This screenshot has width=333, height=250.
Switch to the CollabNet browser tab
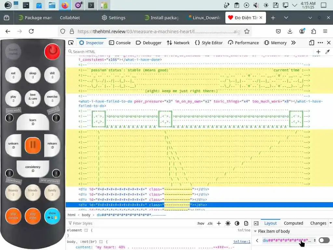click(x=70, y=18)
